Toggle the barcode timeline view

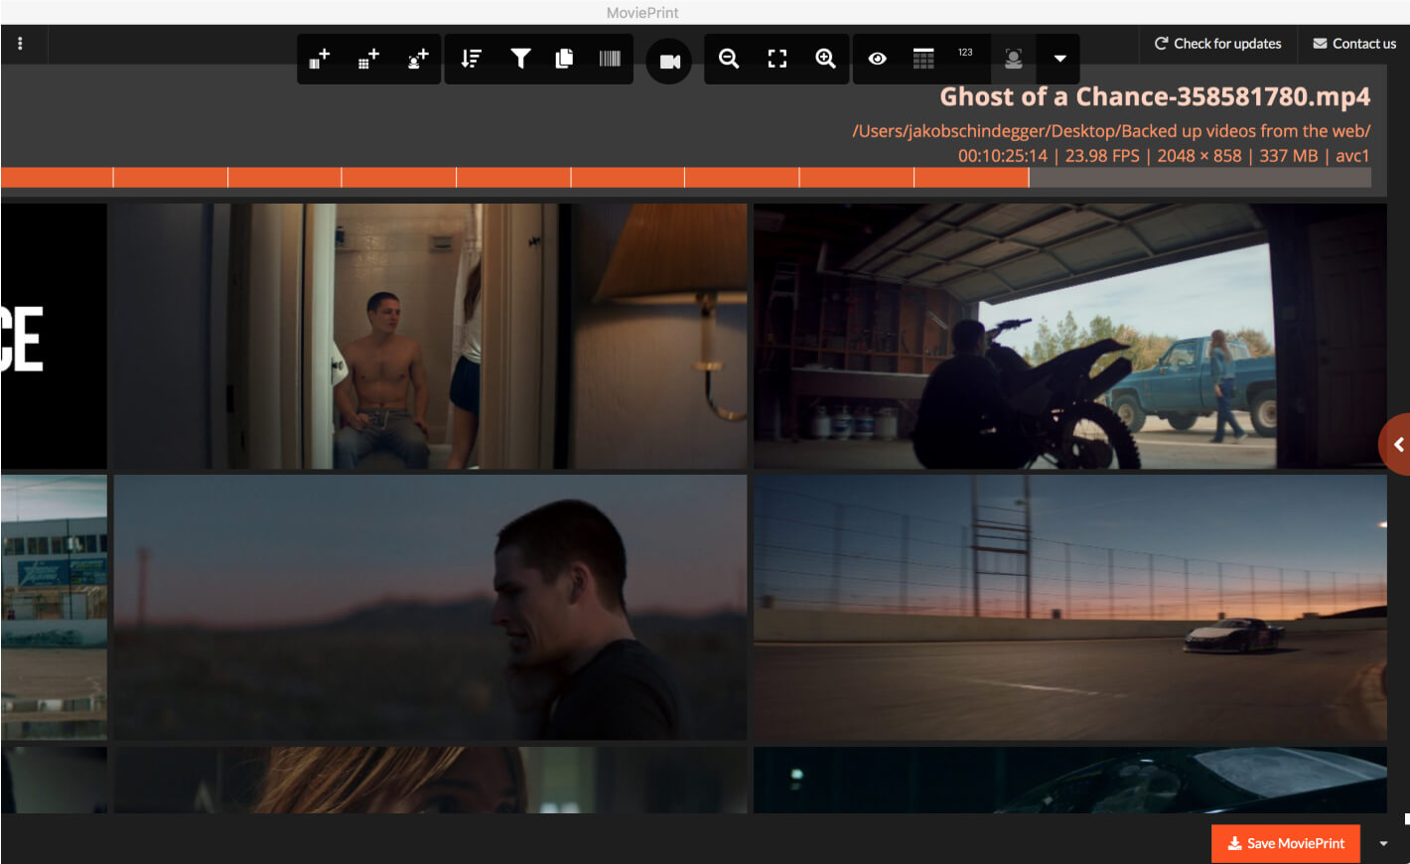point(610,59)
